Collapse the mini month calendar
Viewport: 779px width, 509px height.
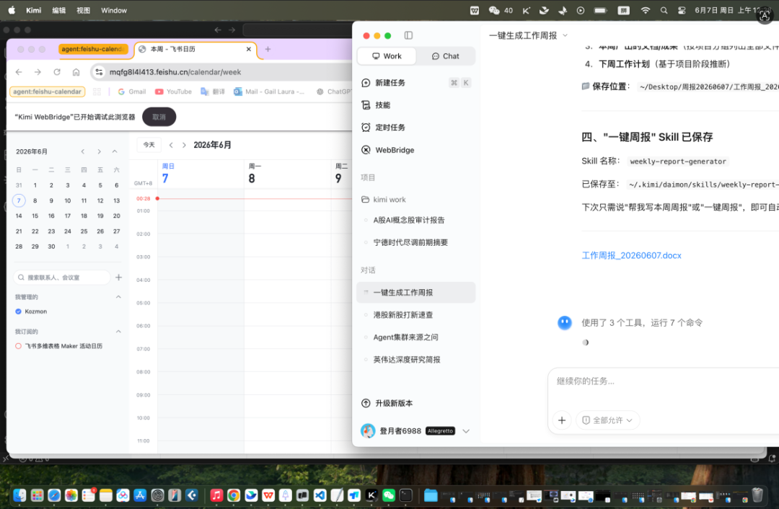click(115, 151)
